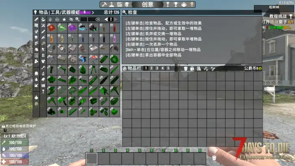
Task: Click the lightbulb icon in top bar
Action: tap(192, 5)
